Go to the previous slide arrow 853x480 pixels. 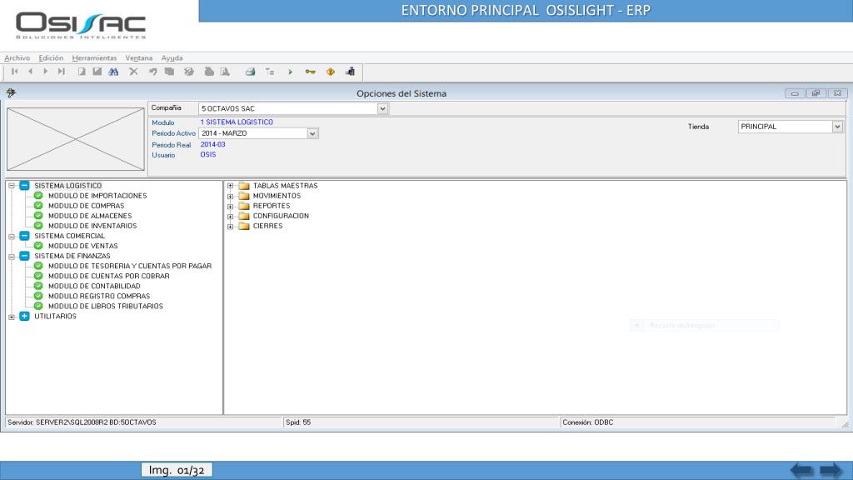[x=802, y=470]
